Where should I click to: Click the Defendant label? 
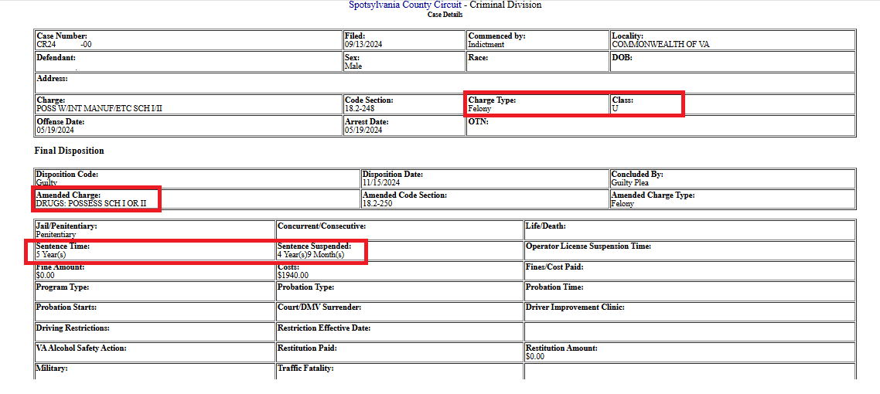(56, 57)
